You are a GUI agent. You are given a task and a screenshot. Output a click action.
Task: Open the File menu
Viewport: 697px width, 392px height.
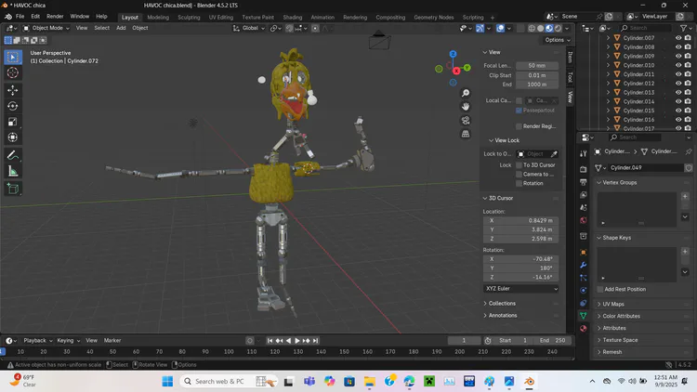pyautogui.click(x=20, y=17)
